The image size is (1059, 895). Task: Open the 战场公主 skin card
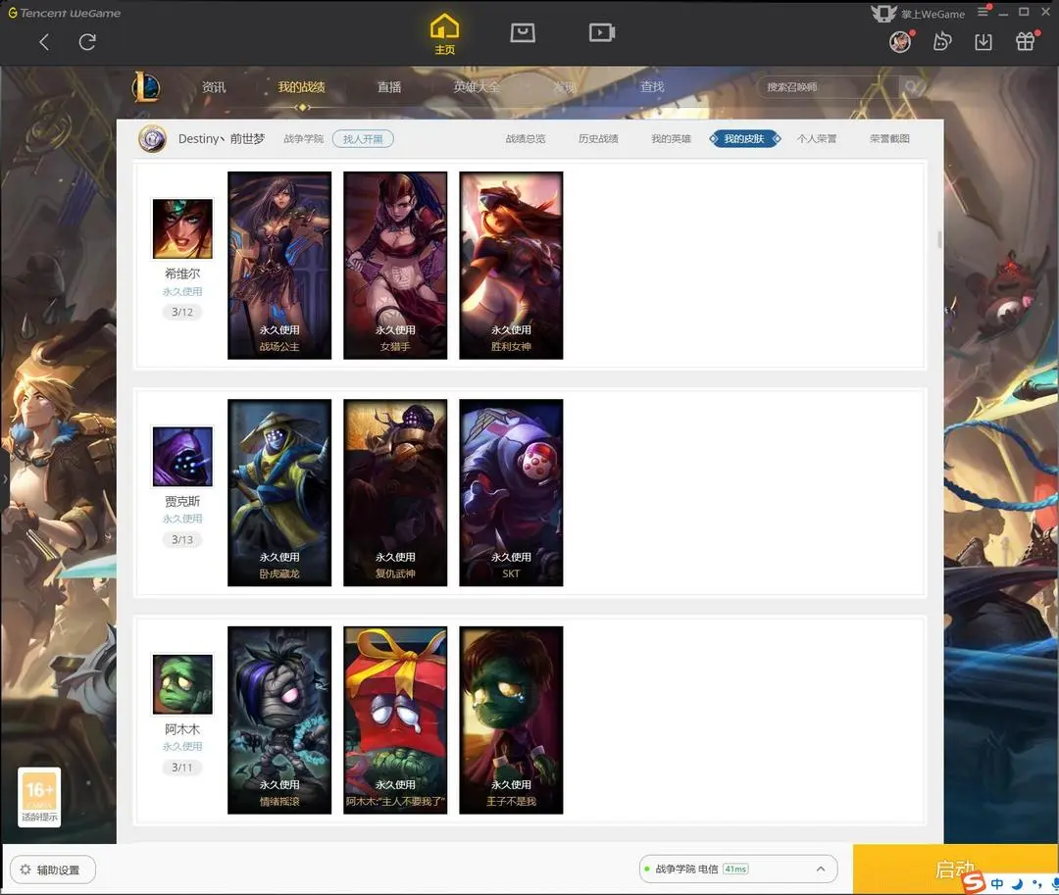279,266
